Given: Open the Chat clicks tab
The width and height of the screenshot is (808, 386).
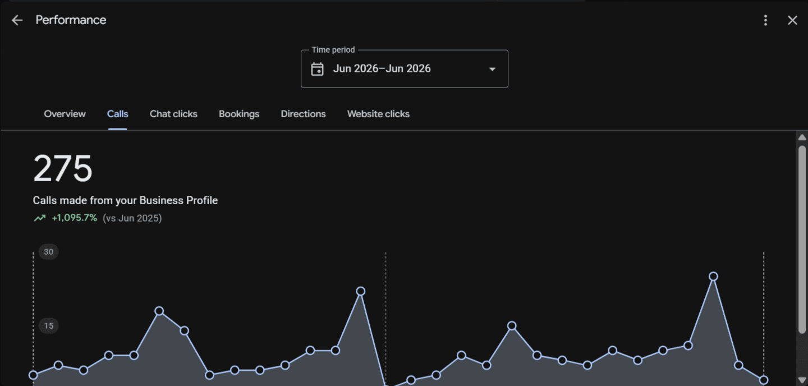Looking at the screenshot, I should coord(173,114).
